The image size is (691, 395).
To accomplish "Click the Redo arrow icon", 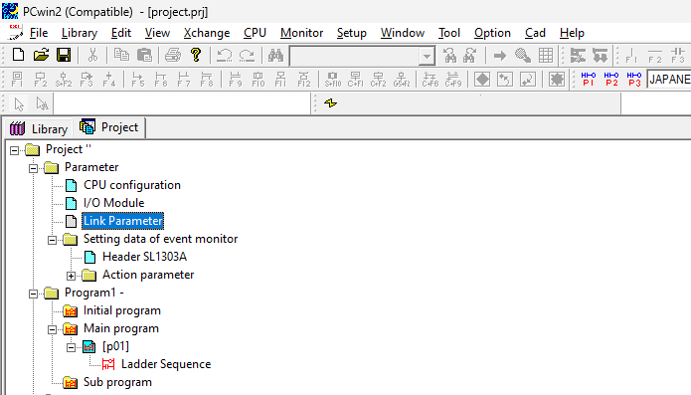I will (x=248, y=55).
